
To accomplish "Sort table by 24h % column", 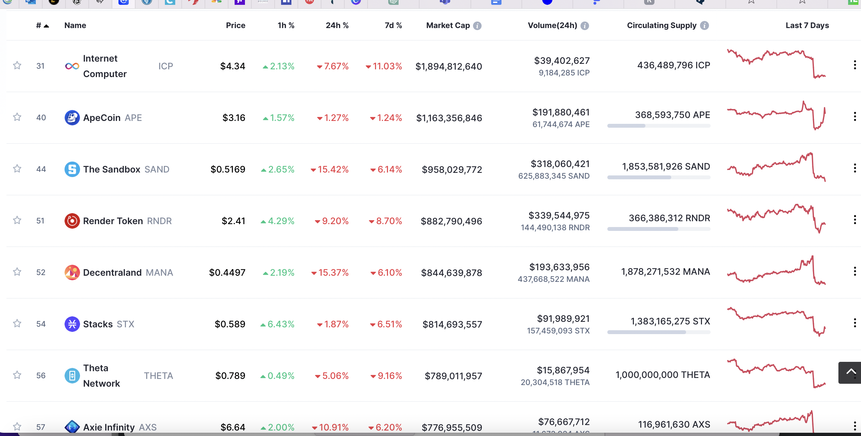I will (337, 26).
